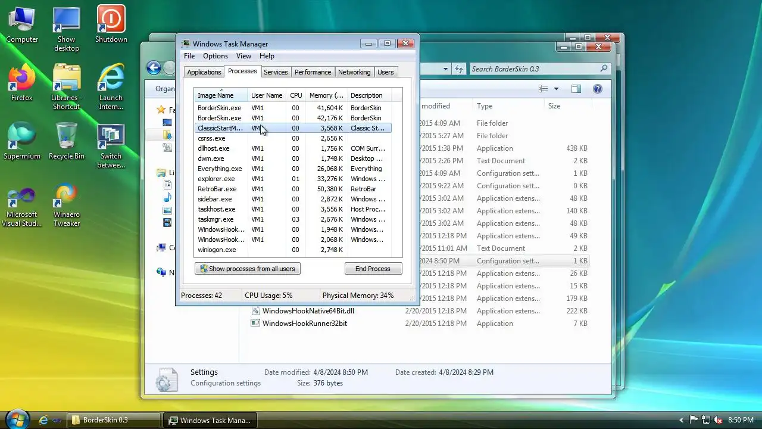Select the RetroBar.exe process row
This screenshot has height=429, width=762.
click(293, 189)
